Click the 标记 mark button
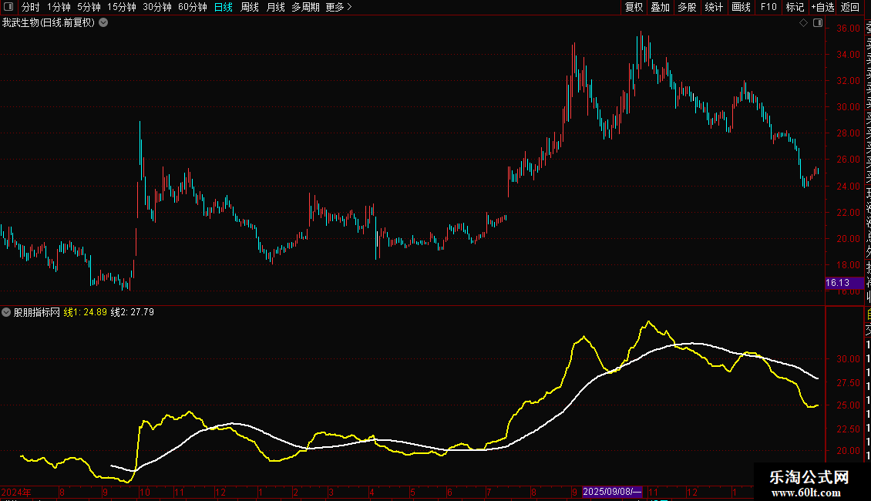This screenshot has width=871, height=501. point(795,7)
